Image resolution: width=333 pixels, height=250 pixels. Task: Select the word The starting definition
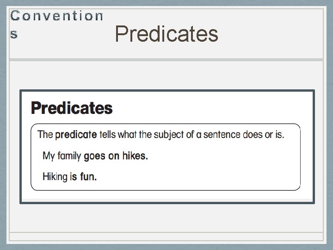(x=45, y=135)
